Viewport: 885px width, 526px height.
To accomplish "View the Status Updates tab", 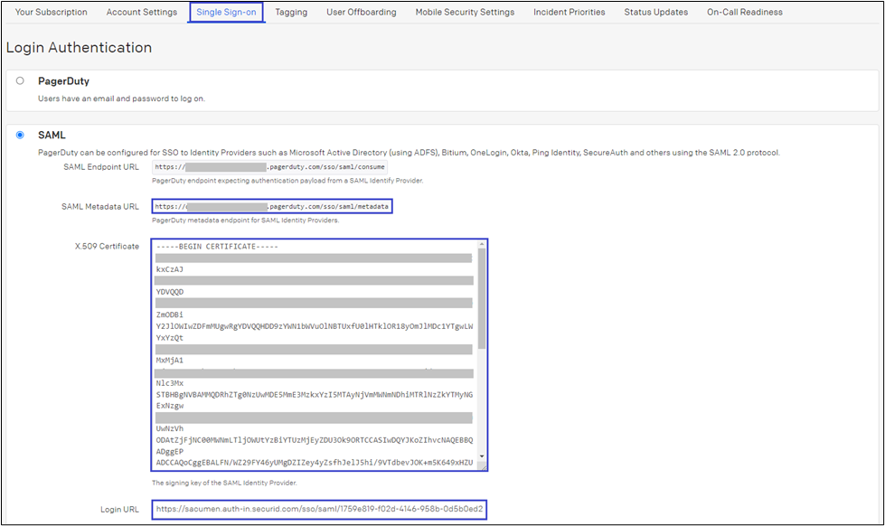I will [x=655, y=12].
